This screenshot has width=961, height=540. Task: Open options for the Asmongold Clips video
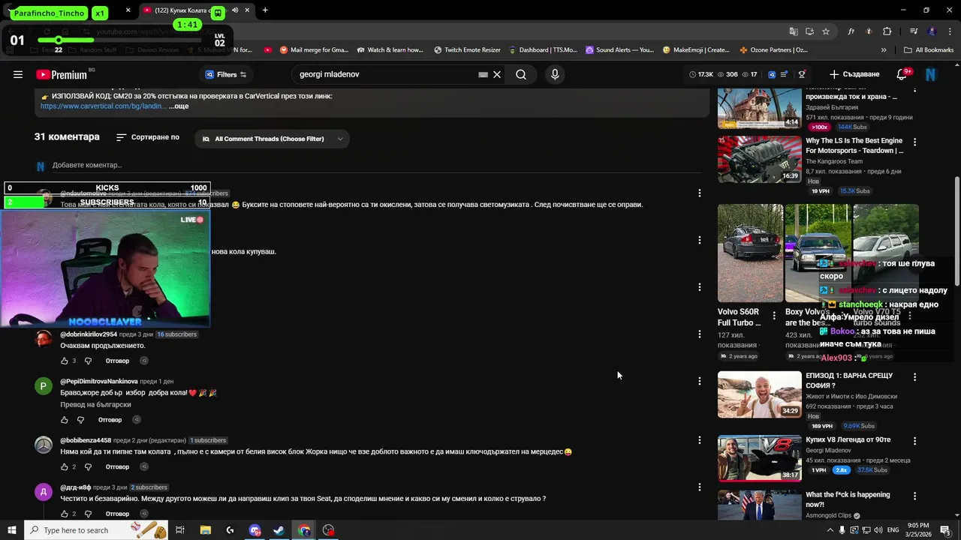coord(914,496)
